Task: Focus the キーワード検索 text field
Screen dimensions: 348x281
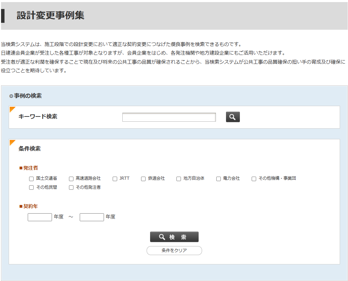Action: [169, 117]
